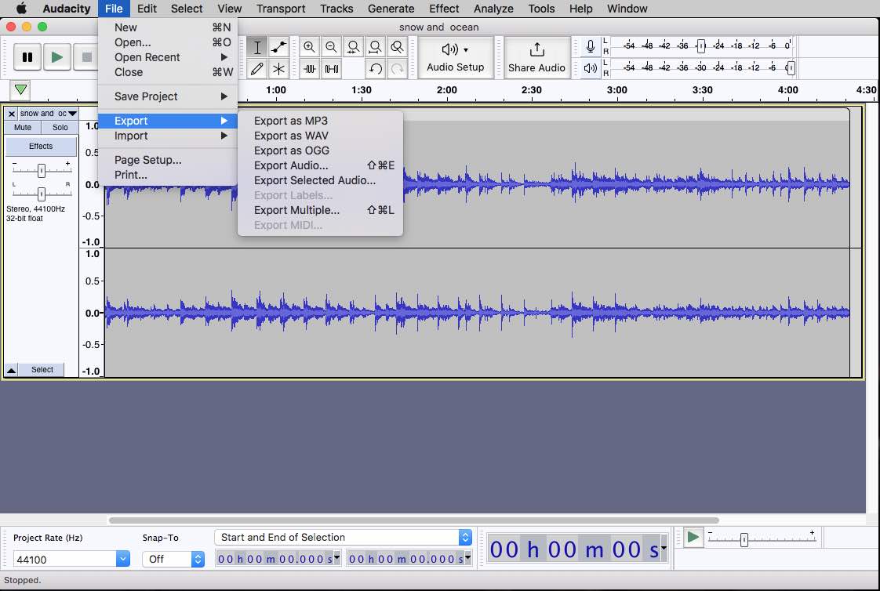
Task: Click the recording meter microphone icon
Action: (x=590, y=46)
